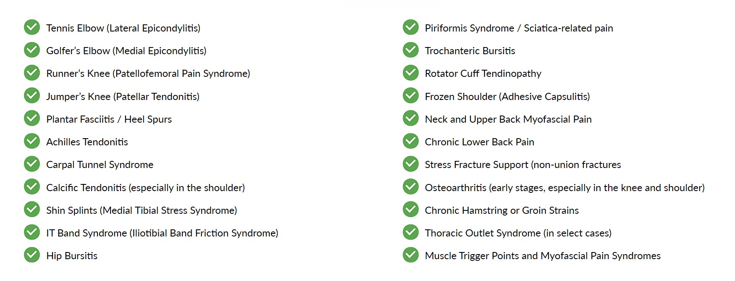Click the checkmark next to Thoracic Outlet Syndrome

click(411, 232)
